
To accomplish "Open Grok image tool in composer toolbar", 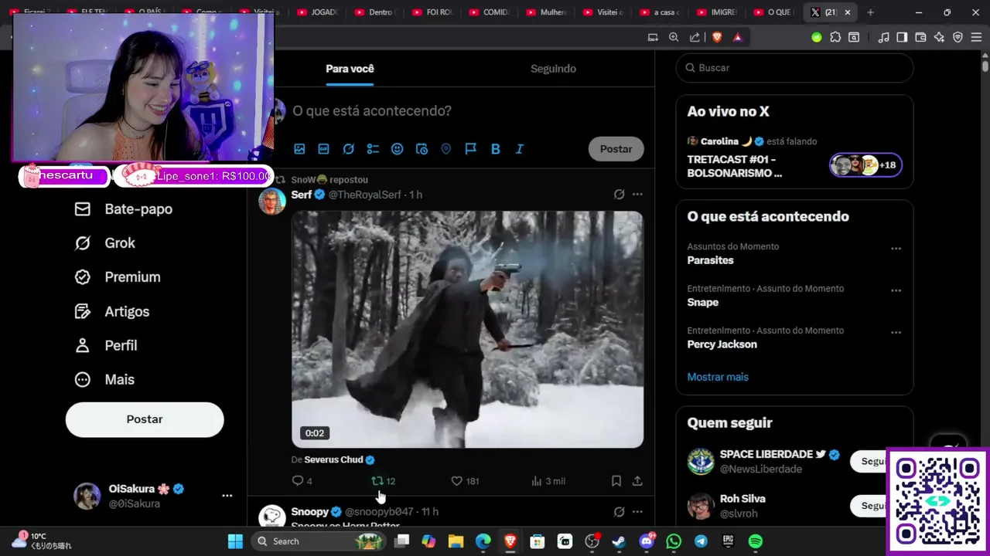I will click(x=348, y=149).
